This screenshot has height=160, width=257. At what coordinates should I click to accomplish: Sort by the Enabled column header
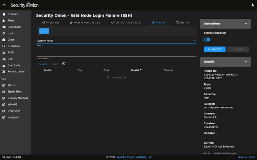click(x=48, y=70)
